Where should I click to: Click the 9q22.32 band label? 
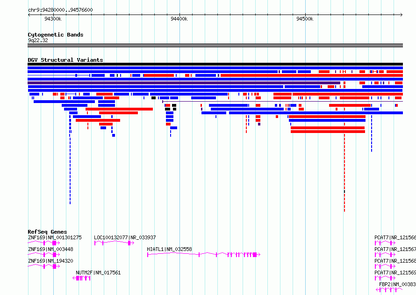pos(38,40)
